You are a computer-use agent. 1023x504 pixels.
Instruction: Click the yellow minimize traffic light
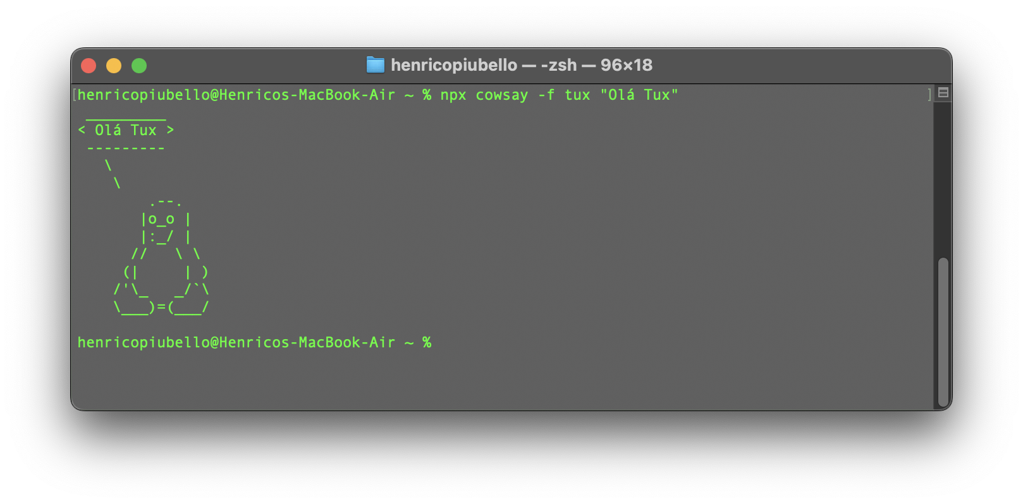point(114,65)
